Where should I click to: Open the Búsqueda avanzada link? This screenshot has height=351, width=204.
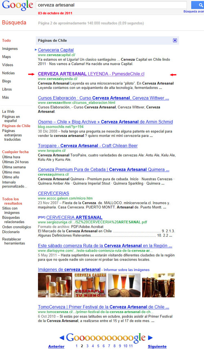tap(194, 11)
